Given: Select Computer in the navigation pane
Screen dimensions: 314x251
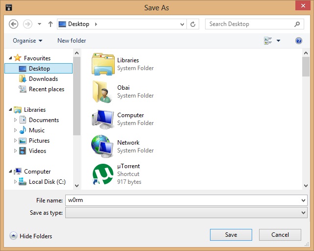Looking at the screenshot, I should [x=37, y=172].
